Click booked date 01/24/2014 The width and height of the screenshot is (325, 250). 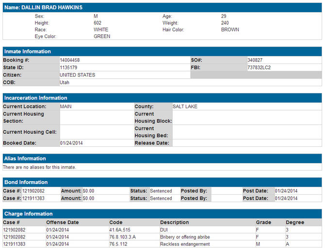pyautogui.click(x=71, y=143)
